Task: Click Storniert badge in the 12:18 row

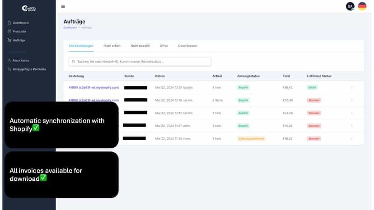Action: (x=314, y=100)
